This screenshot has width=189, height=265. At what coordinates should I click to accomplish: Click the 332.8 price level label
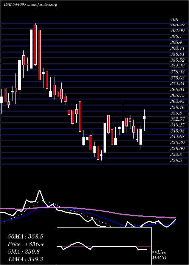tap(176, 154)
